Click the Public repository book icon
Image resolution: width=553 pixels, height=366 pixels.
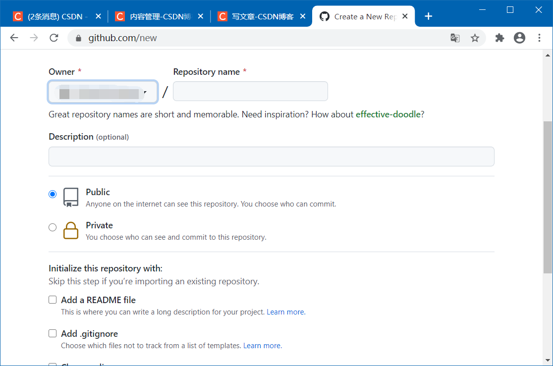pyautogui.click(x=71, y=197)
